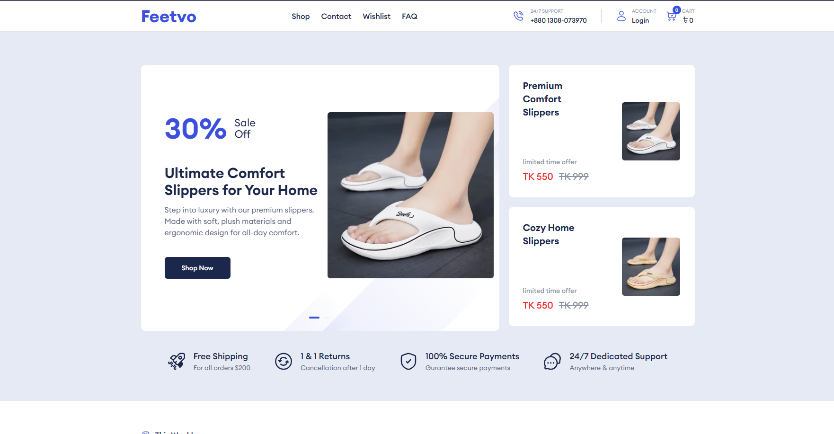
Task: Open the Wishlist menu link
Action: 376,16
